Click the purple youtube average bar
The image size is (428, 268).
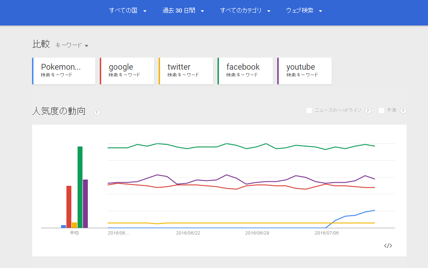coord(86,204)
